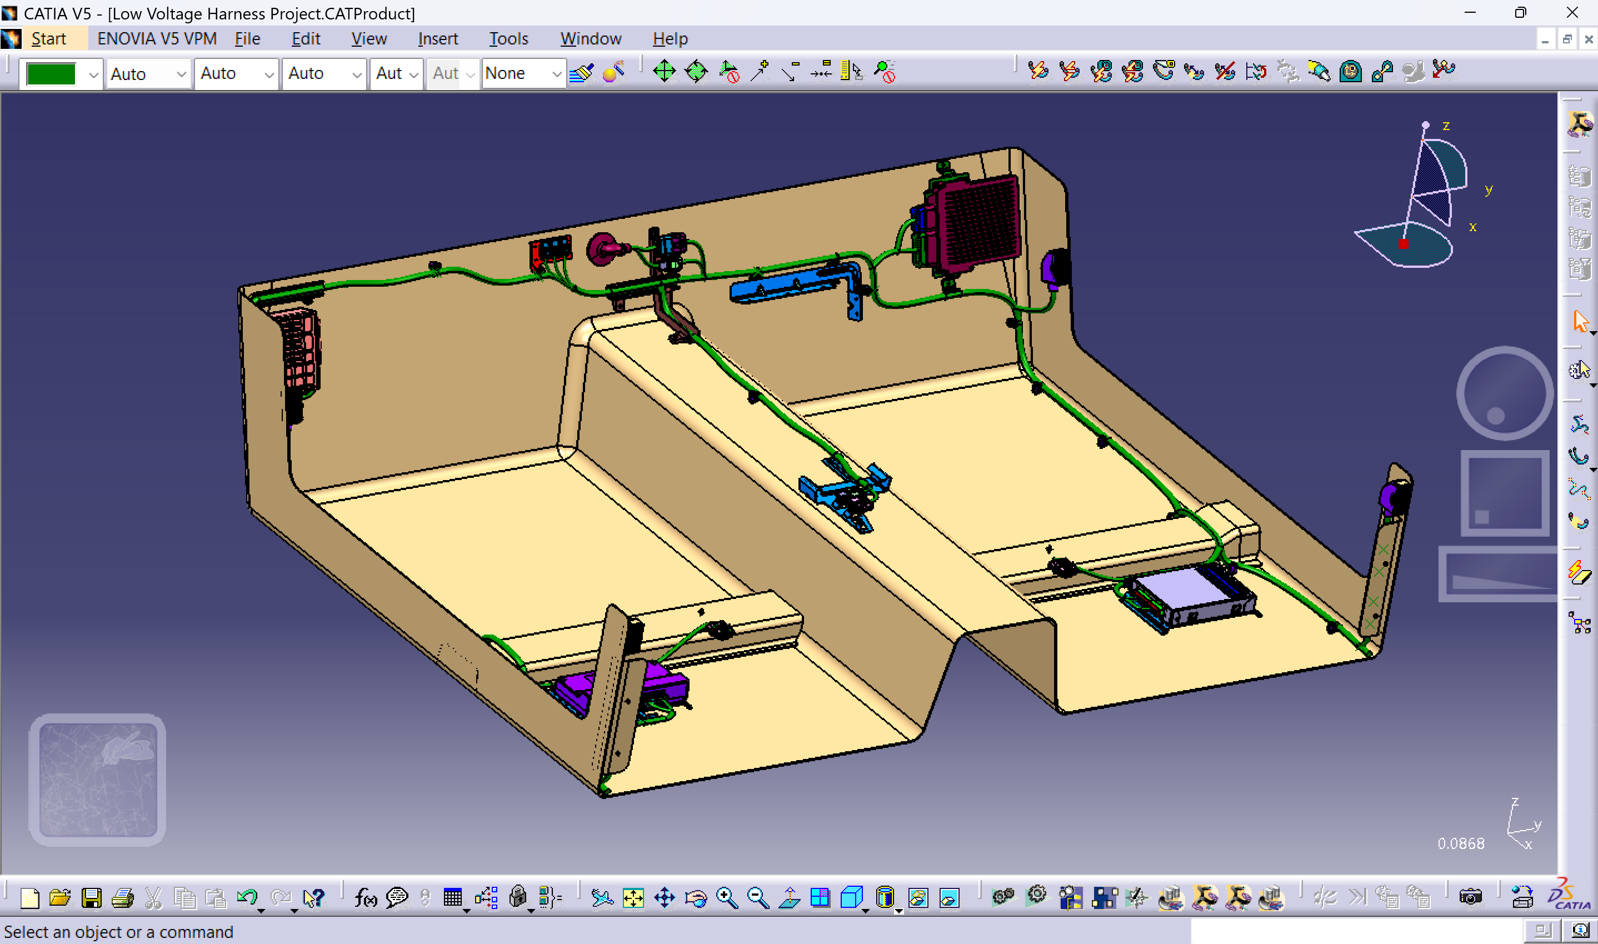Screen dimensions: 1598x944
Task: Open ENOVIA V5 VPM menu
Action: click(x=157, y=39)
